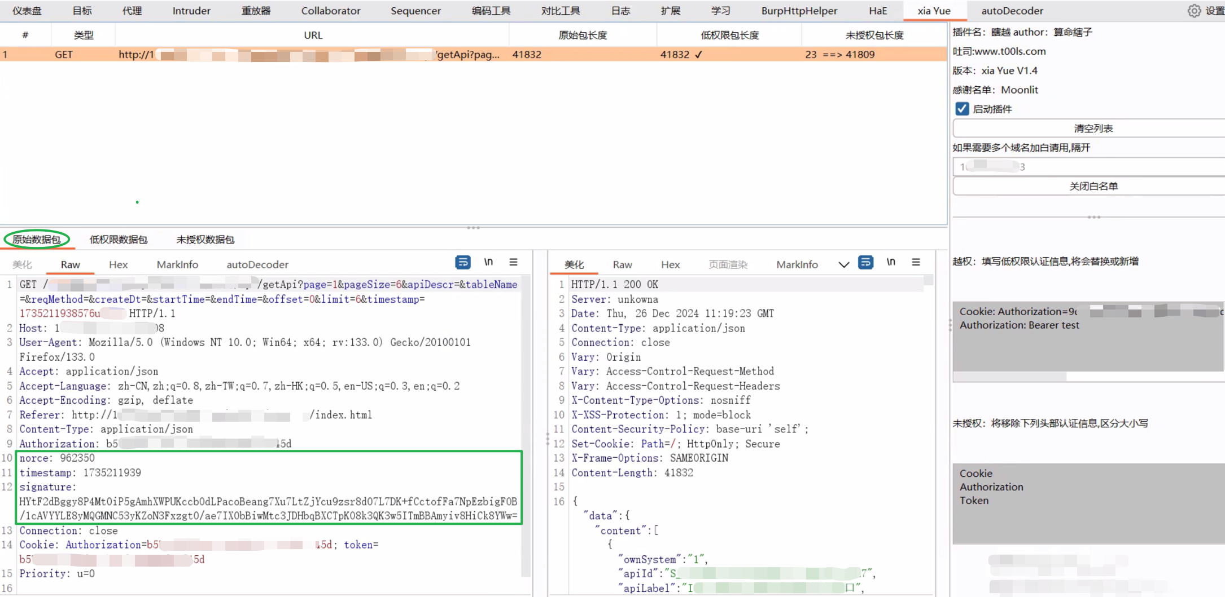This screenshot has width=1225, height=597.
Task: Open the request editor autoDecoder tab
Action: (x=257, y=264)
